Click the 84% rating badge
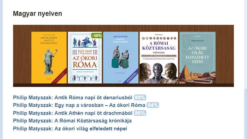247x139 pixels. (x=152, y=105)
